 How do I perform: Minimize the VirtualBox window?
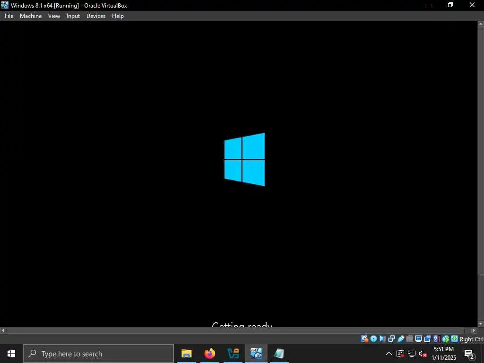tap(429, 5)
